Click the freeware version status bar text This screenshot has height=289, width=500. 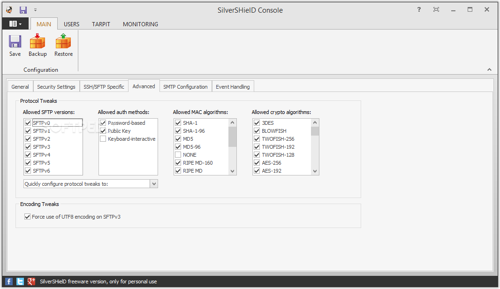[98, 281]
